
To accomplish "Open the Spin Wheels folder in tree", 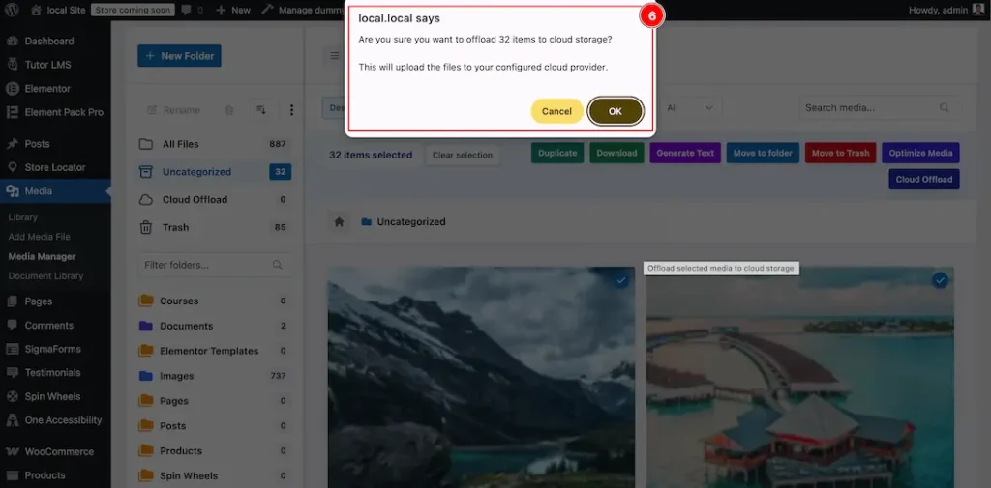I will 214,476.
